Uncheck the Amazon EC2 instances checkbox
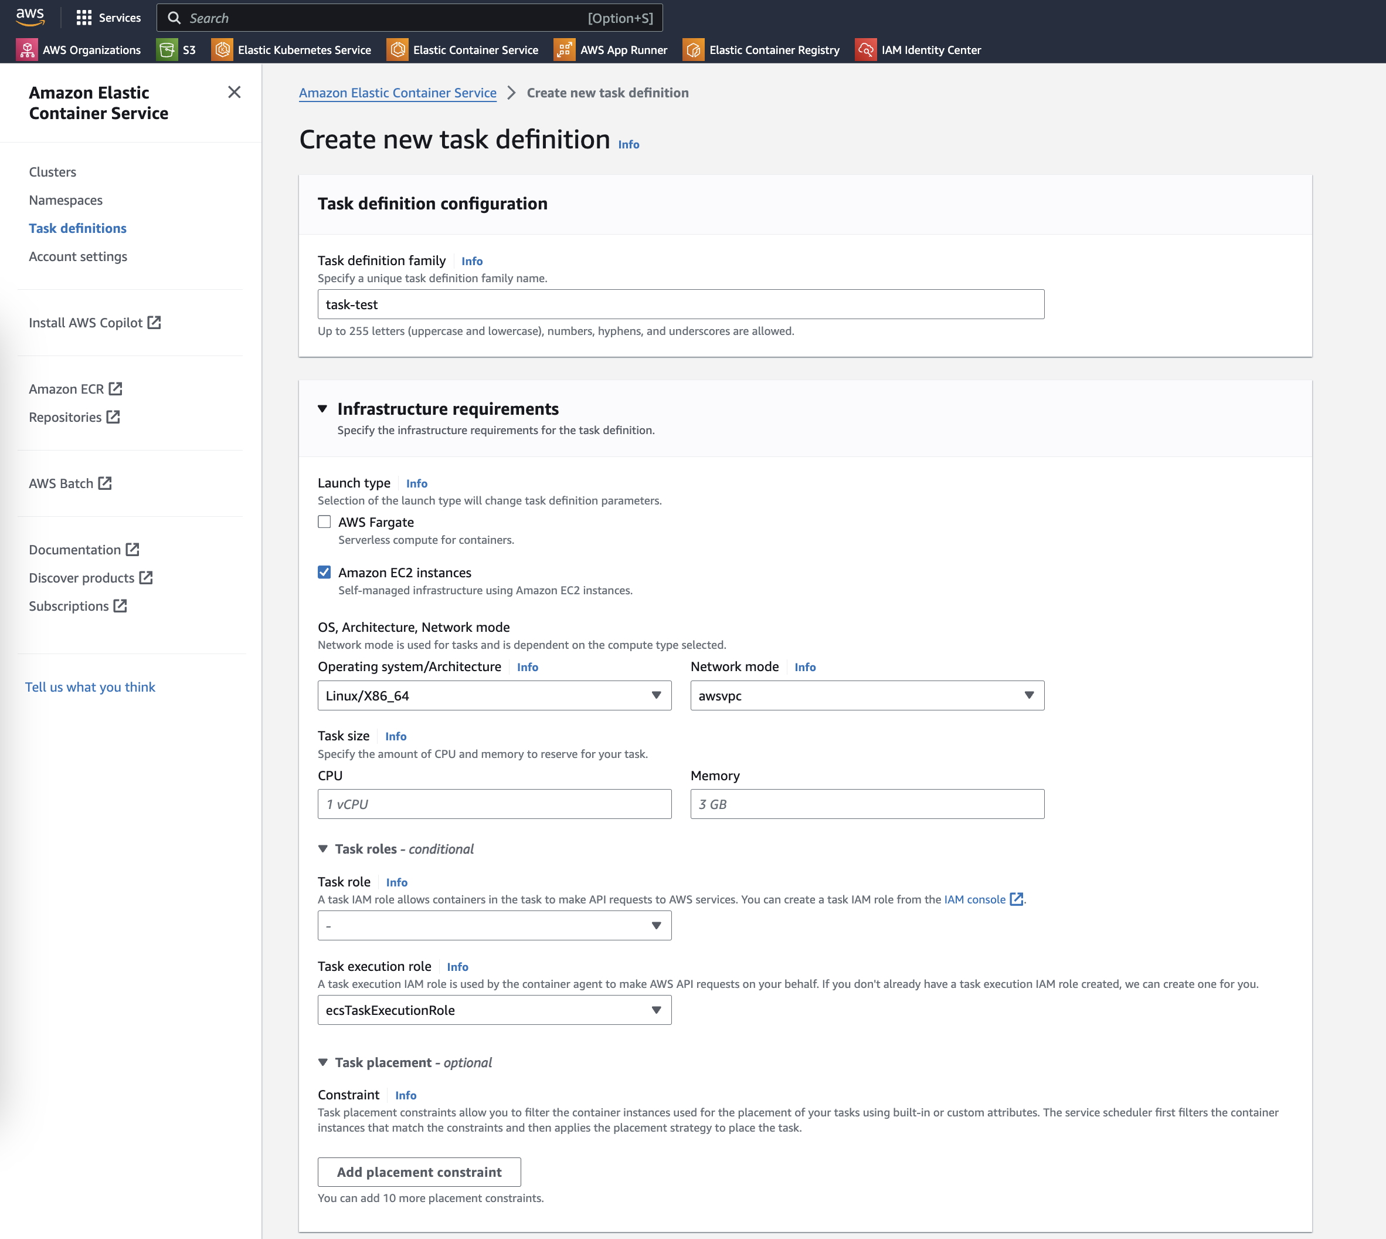The image size is (1386, 1239). [x=325, y=573]
